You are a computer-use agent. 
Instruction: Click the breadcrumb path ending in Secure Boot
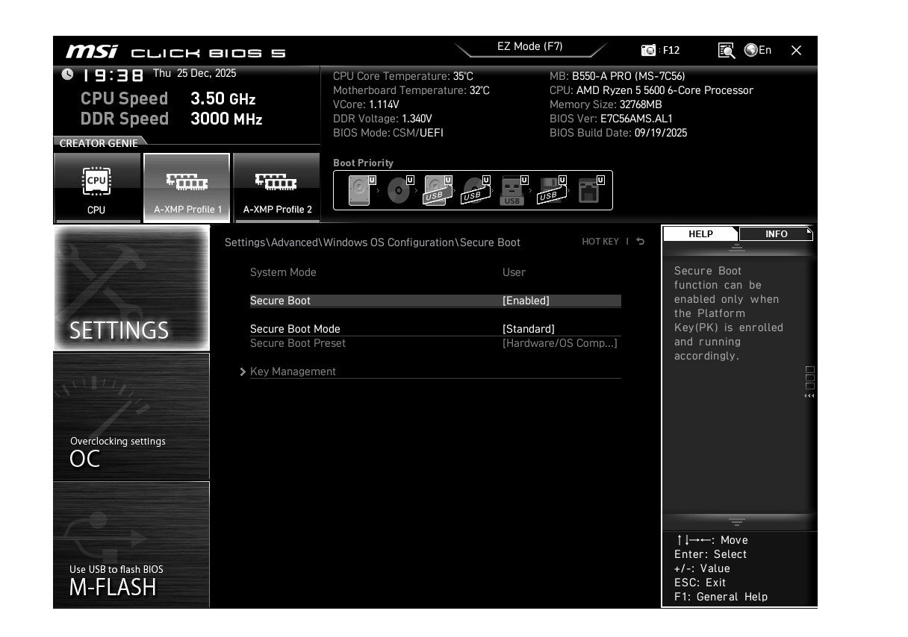[x=373, y=242]
